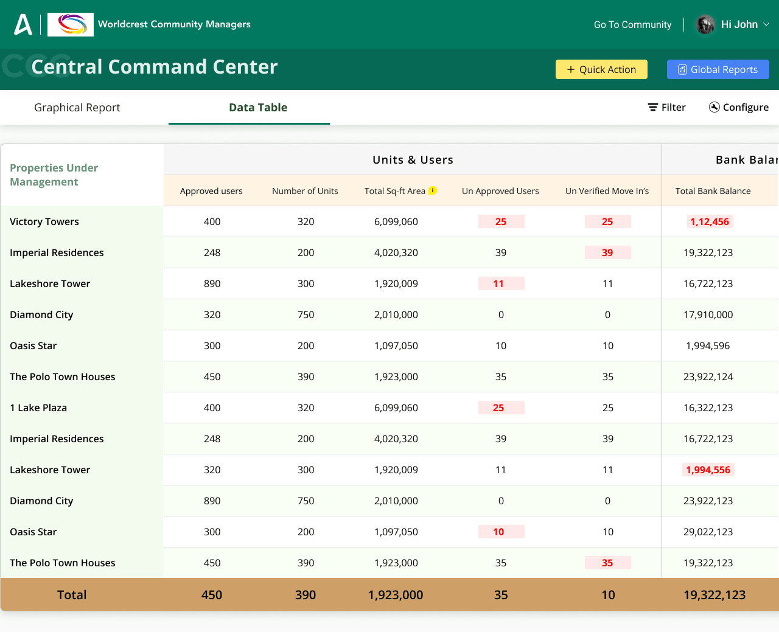Click the white A app logo
Viewport: 779px width, 632px height.
pyautogui.click(x=23, y=24)
